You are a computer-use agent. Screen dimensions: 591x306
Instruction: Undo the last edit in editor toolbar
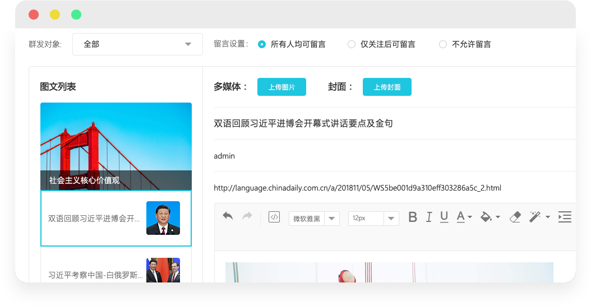(228, 216)
